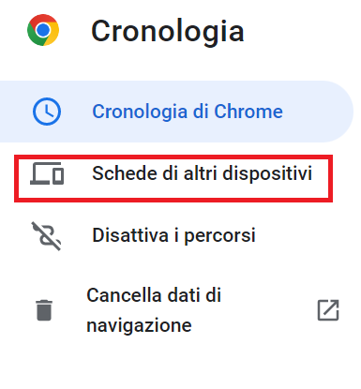This screenshot has width=361, height=389.
Task: Open Schede di altri dispositivi
Action: (173, 178)
